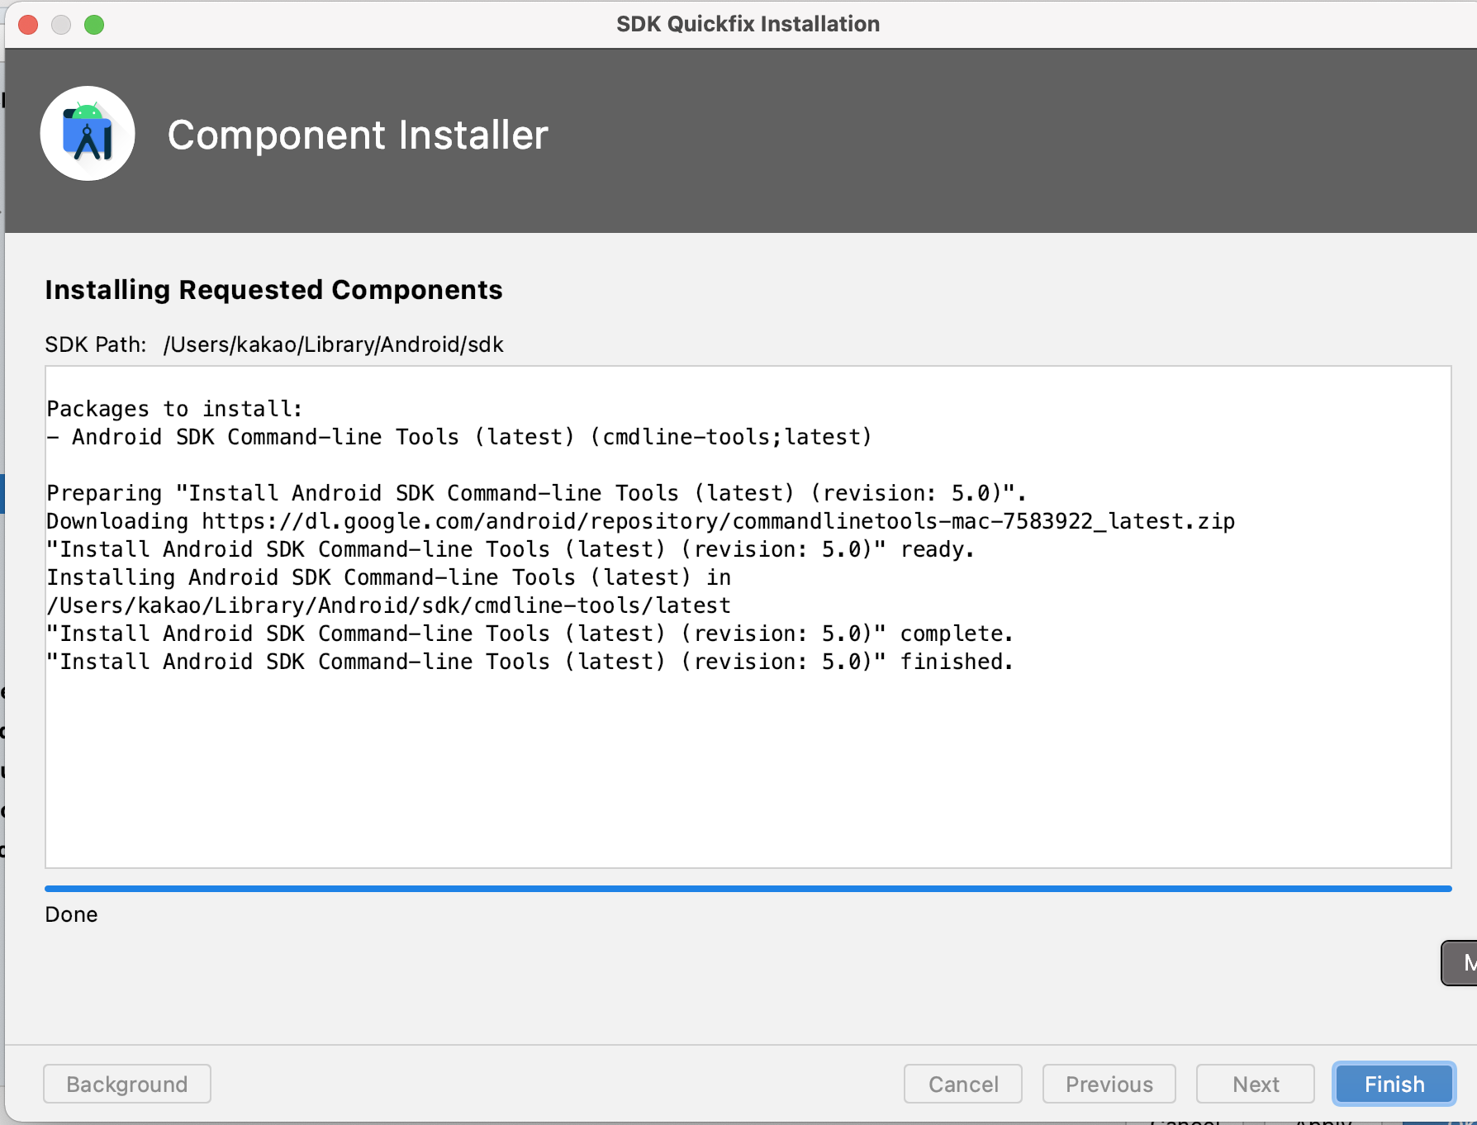Click the Next button

[1255, 1084]
